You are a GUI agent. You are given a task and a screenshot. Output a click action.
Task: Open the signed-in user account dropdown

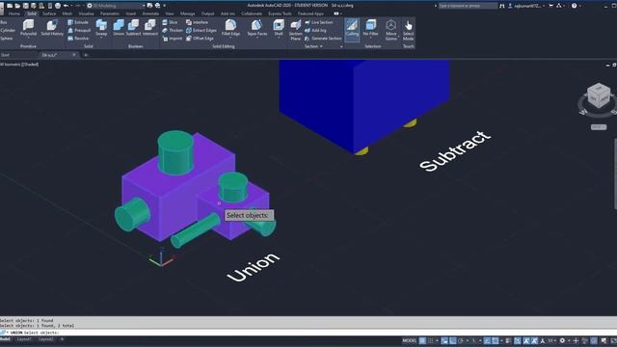[x=527, y=6]
